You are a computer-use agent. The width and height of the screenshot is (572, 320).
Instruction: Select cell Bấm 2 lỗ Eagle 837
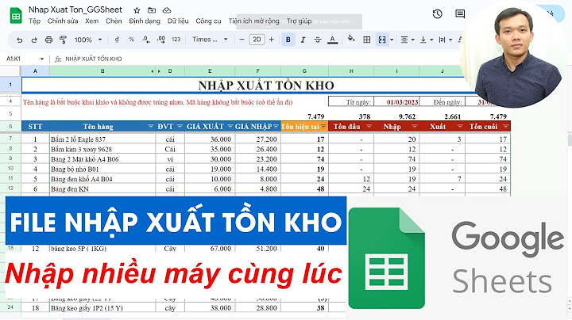tap(102, 139)
